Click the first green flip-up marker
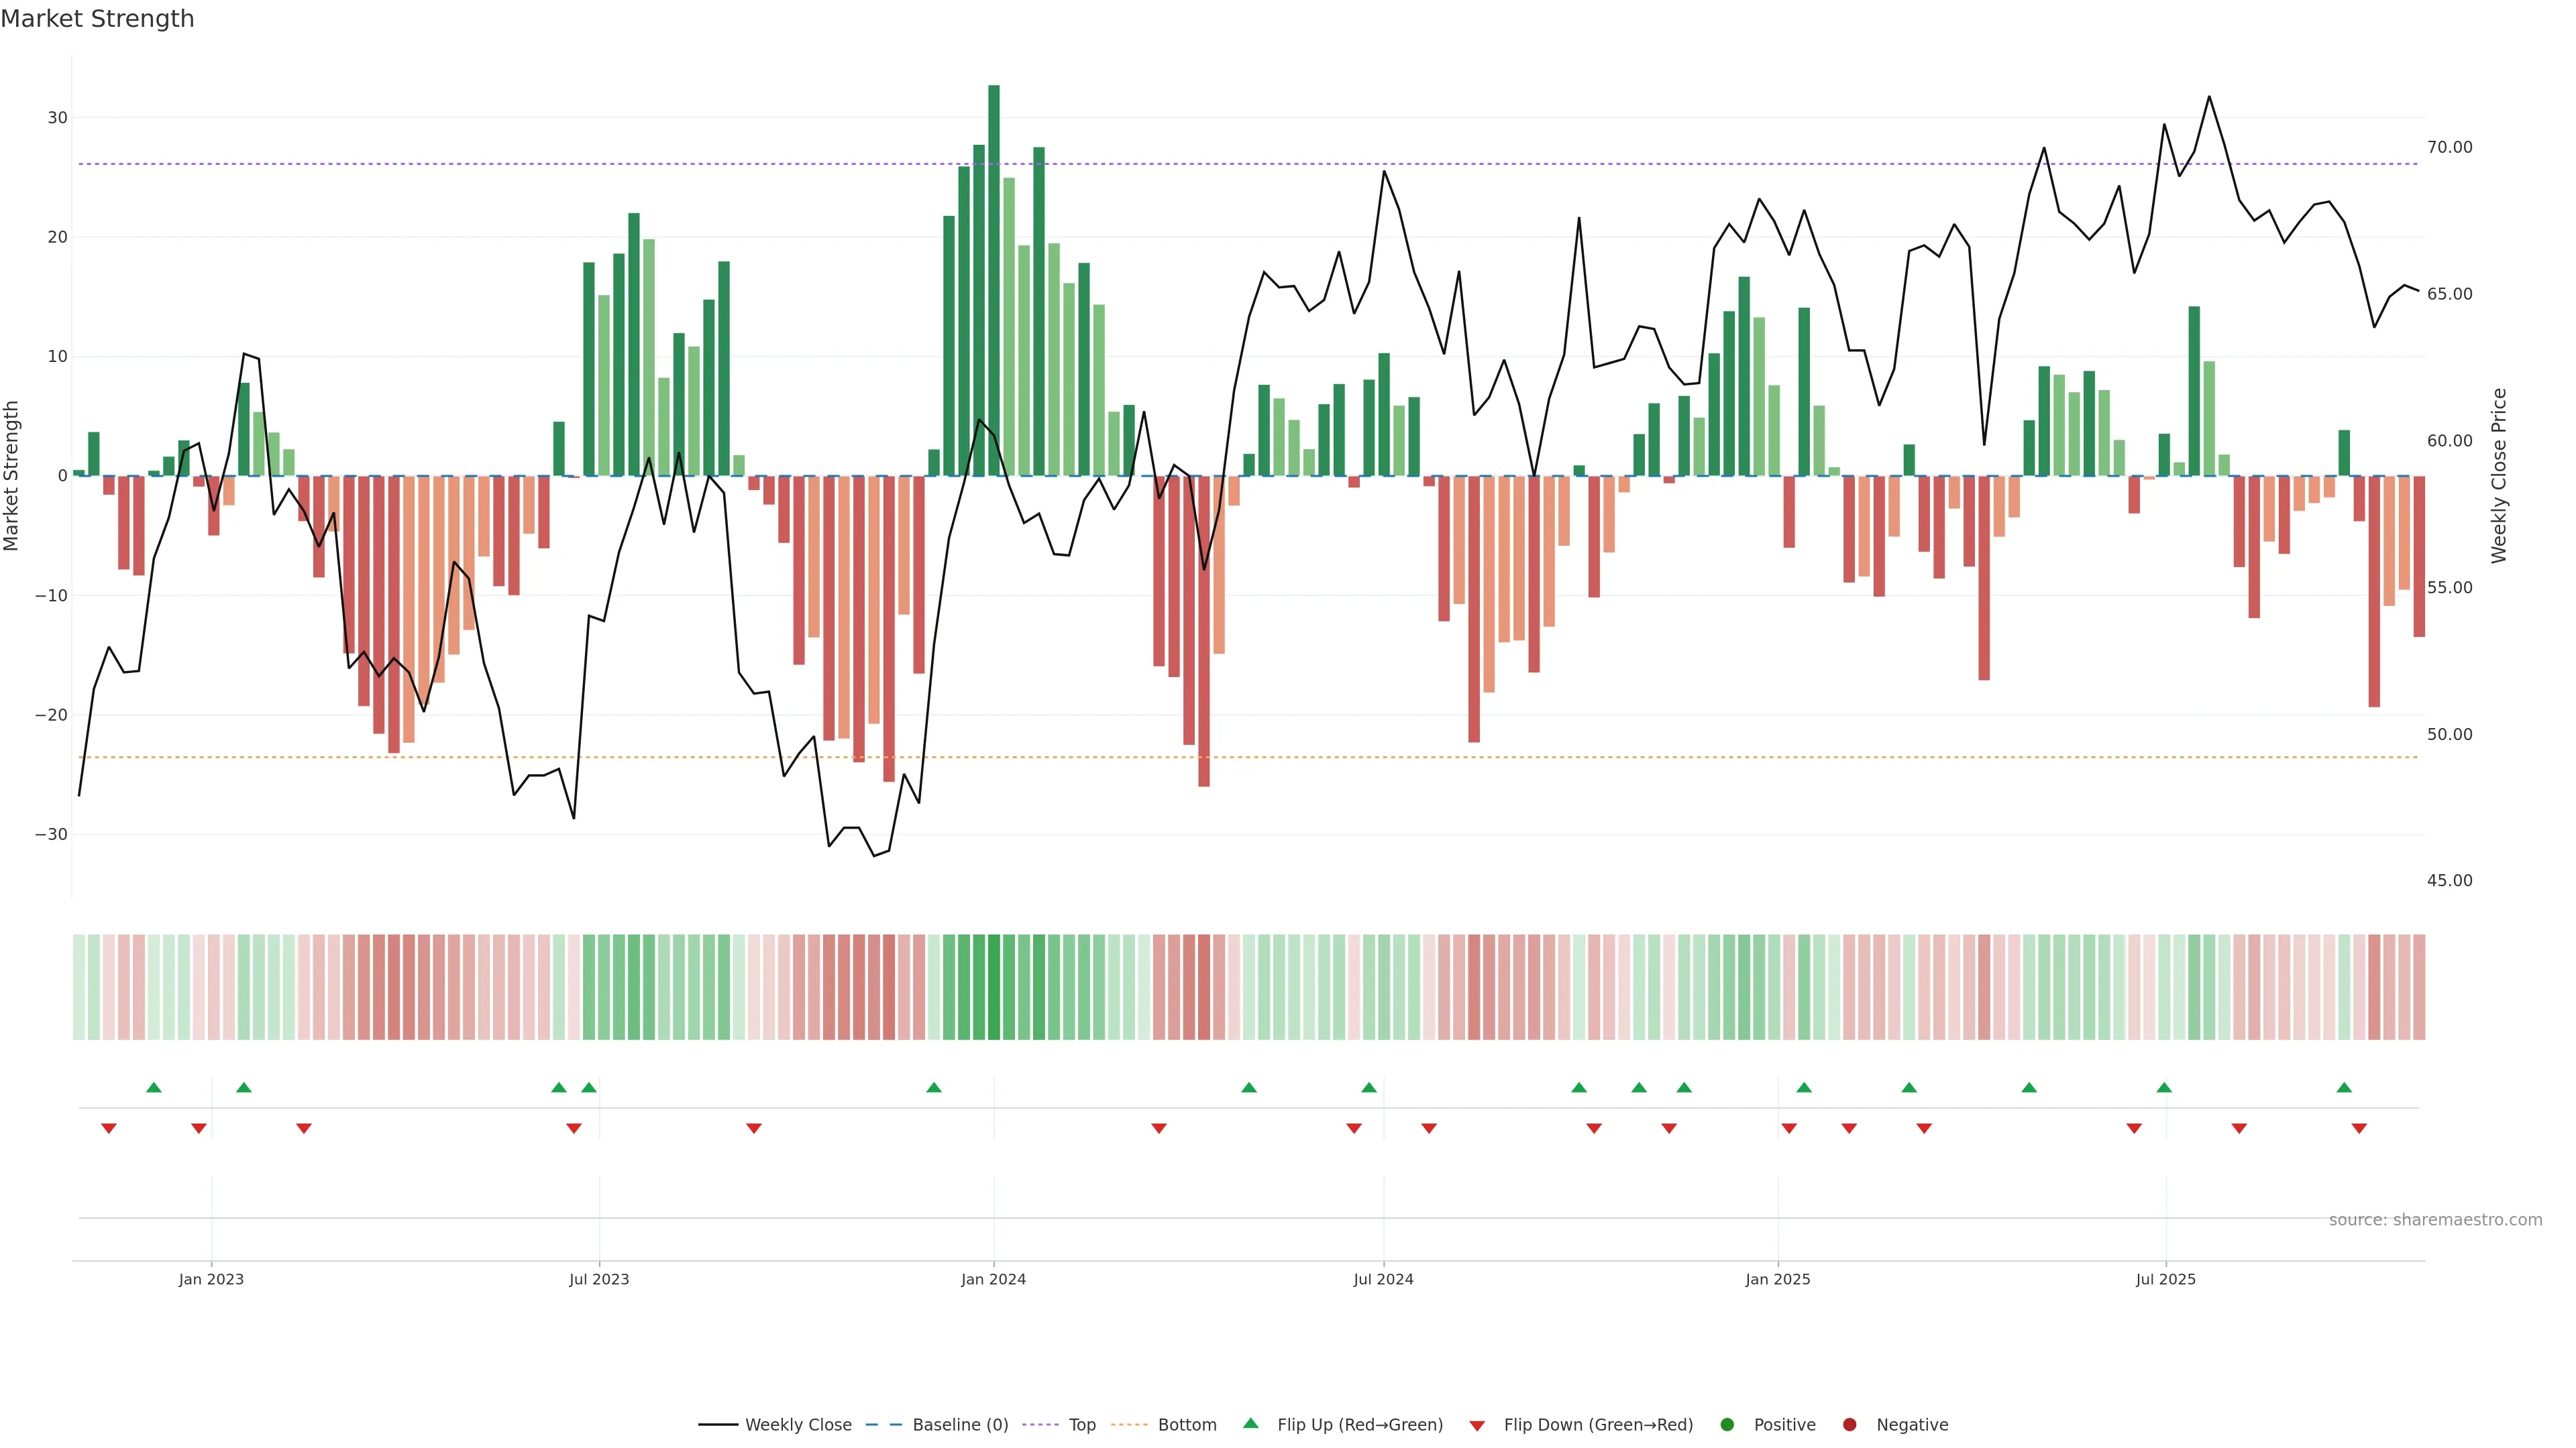The image size is (2576, 1448). [x=154, y=1087]
